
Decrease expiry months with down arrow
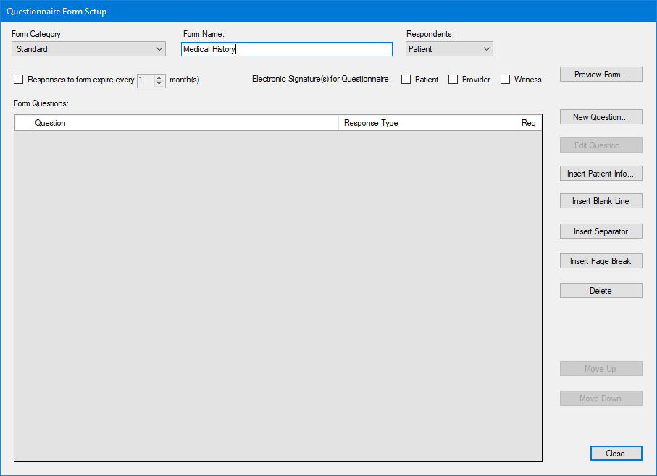[x=159, y=84]
